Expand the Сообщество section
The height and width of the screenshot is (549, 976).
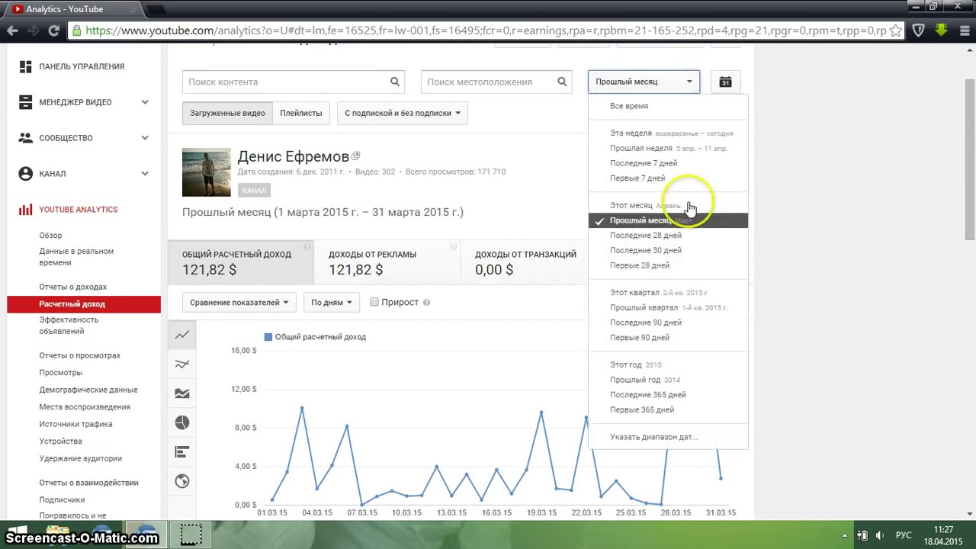click(145, 138)
